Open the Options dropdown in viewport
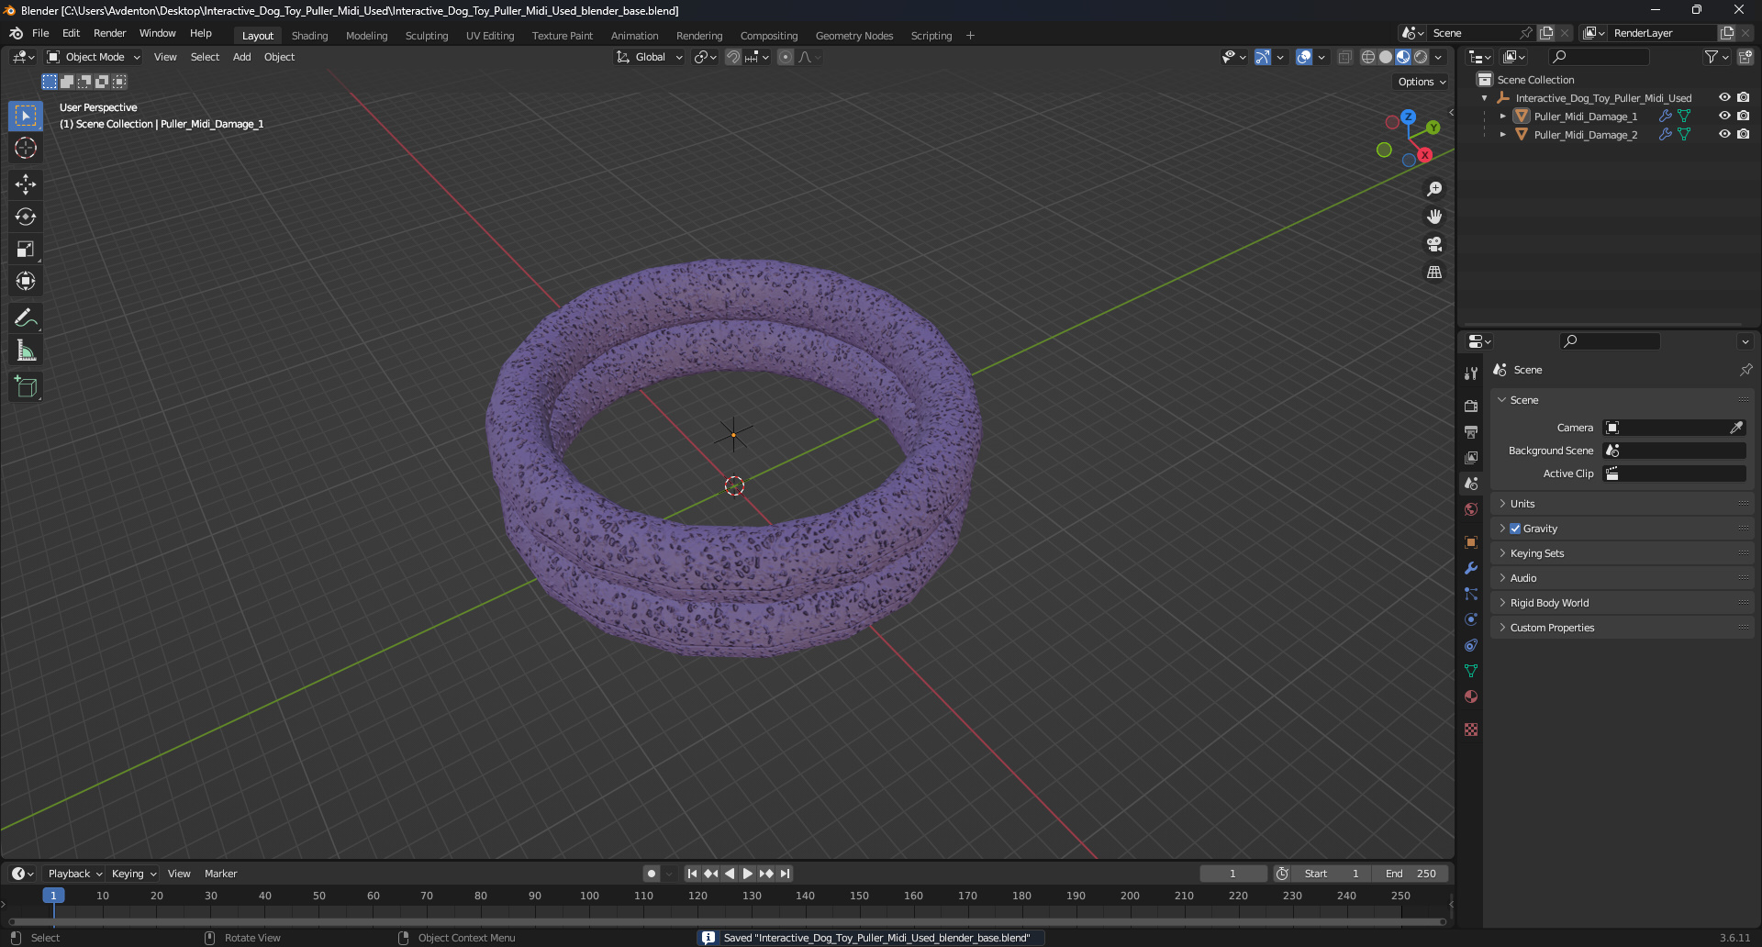The height and width of the screenshot is (947, 1762). pyautogui.click(x=1422, y=82)
